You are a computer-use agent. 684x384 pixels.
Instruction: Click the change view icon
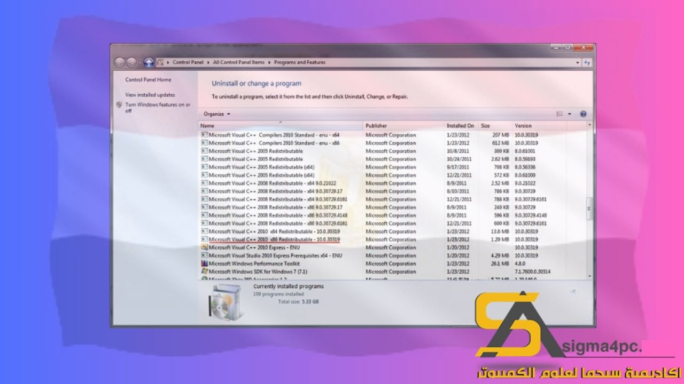click(x=560, y=114)
